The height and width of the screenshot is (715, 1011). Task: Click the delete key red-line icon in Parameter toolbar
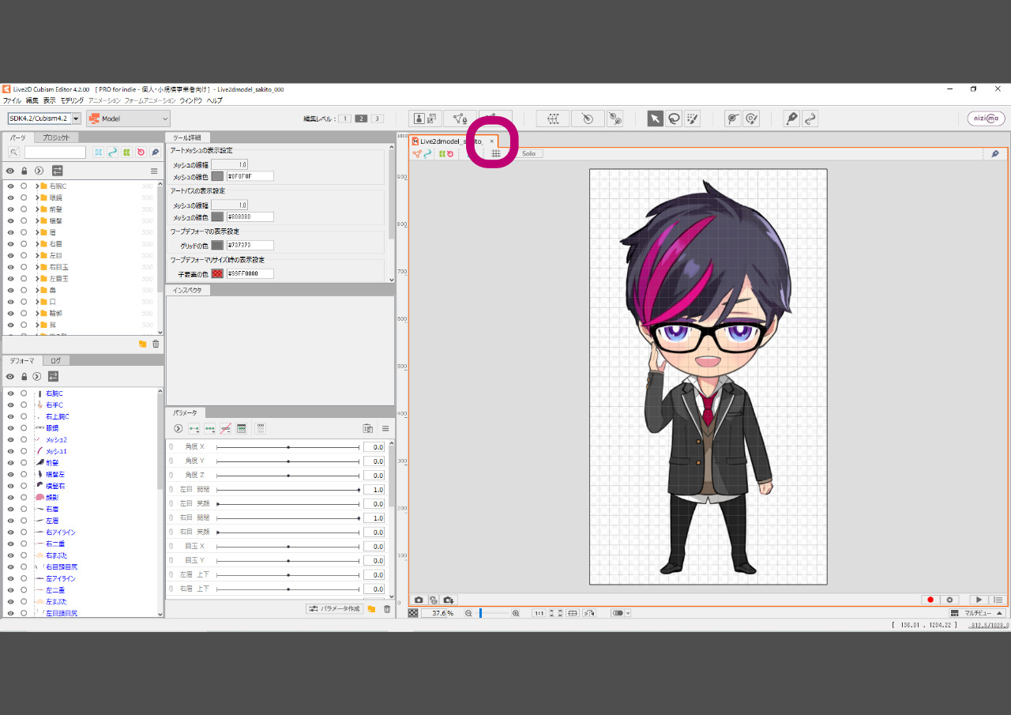click(x=226, y=428)
